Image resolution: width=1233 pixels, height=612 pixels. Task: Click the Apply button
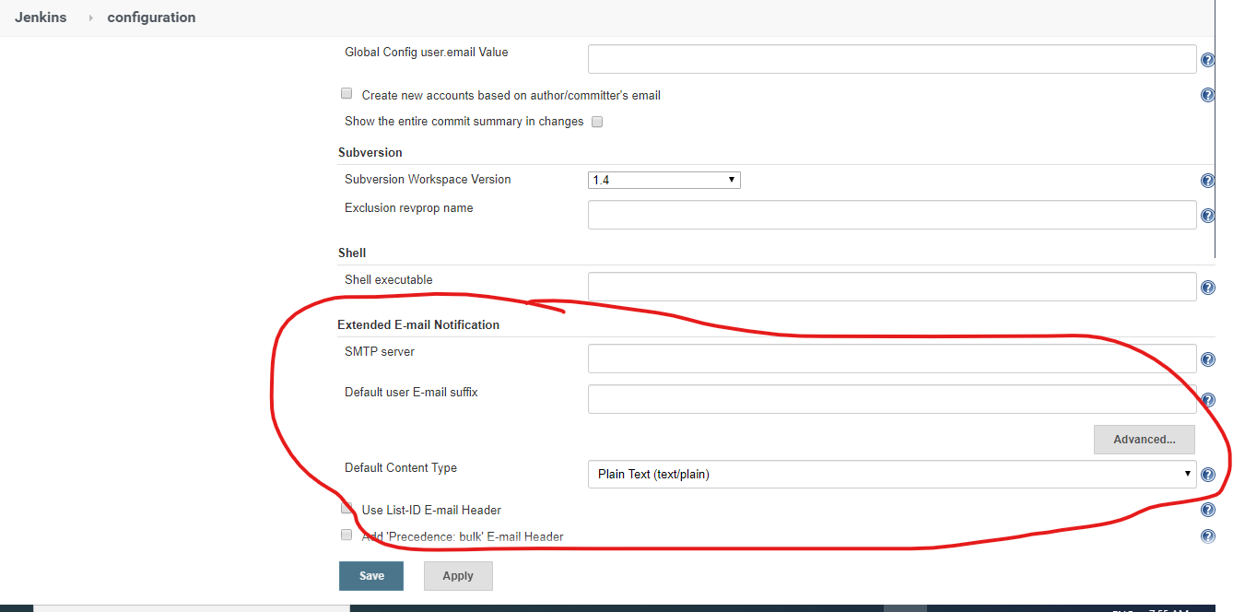(458, 575)
